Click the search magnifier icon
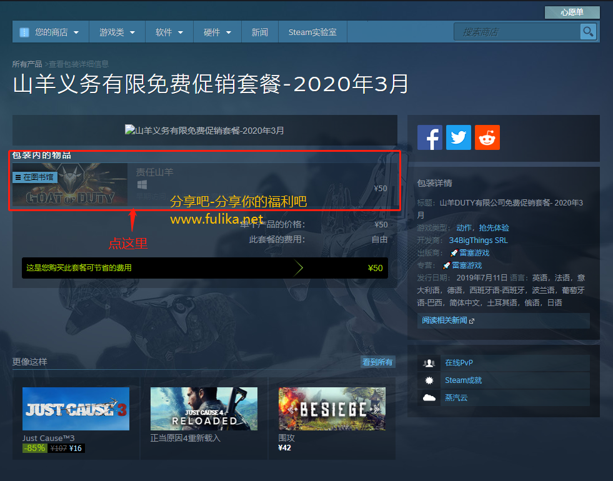Screen dimensions: 613x481 point(588,32)
